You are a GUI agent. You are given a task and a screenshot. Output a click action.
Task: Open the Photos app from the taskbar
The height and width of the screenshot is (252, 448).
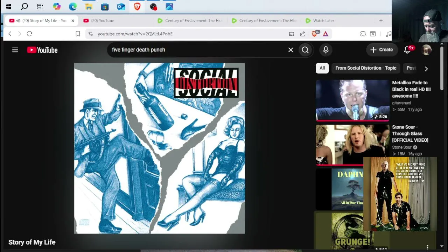click(x=169, y=6)
